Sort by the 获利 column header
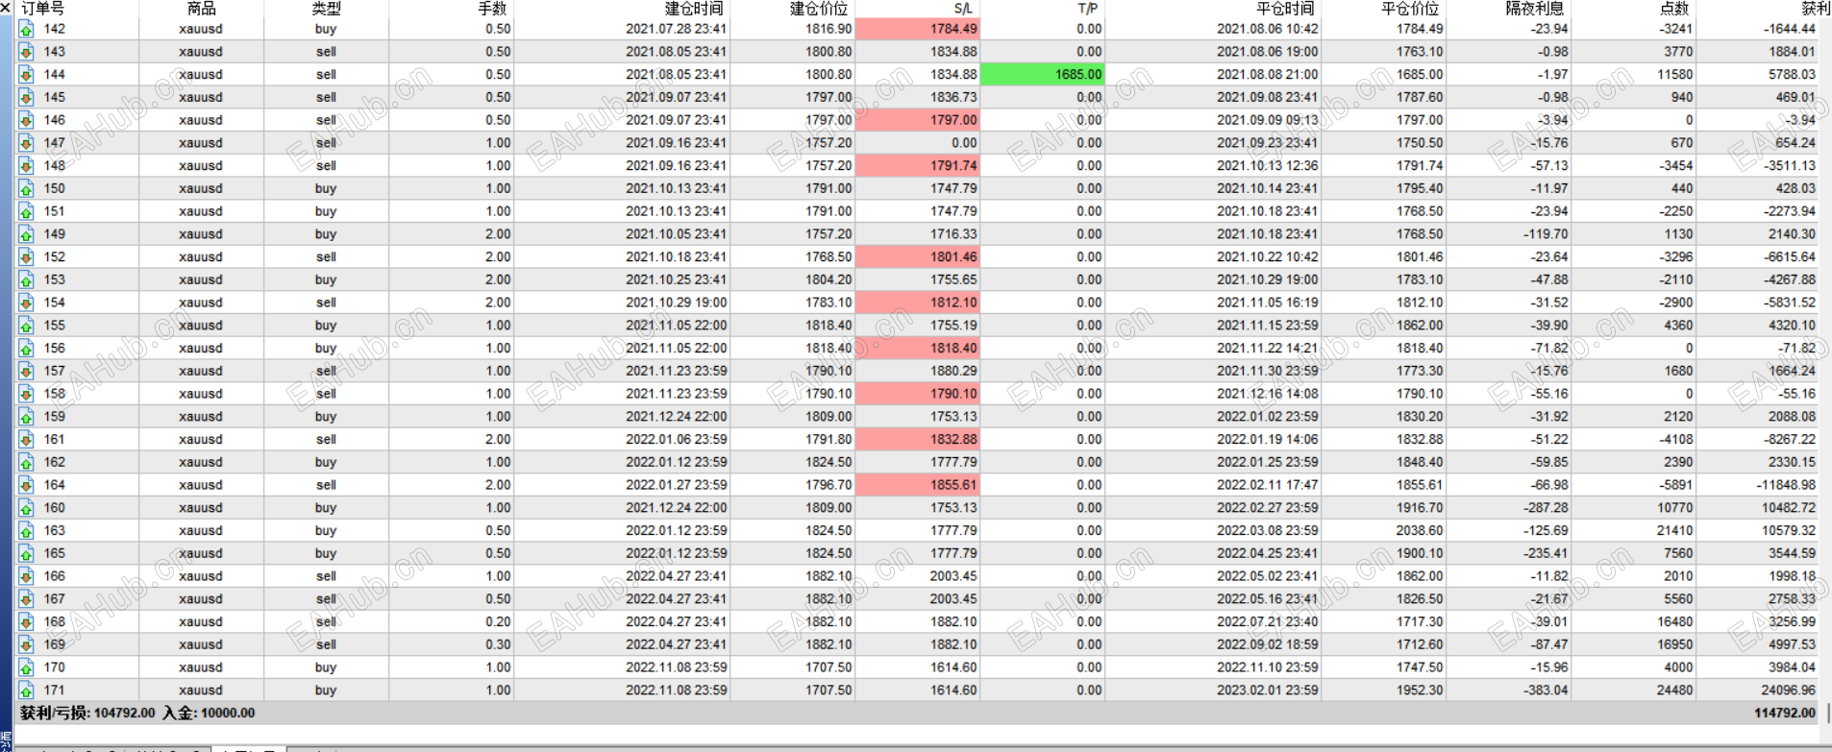 click(x=1816, y=9)
